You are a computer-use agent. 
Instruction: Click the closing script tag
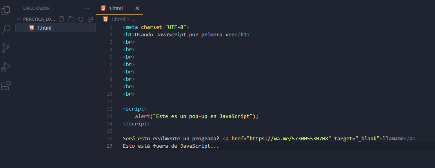coord(136,124)
